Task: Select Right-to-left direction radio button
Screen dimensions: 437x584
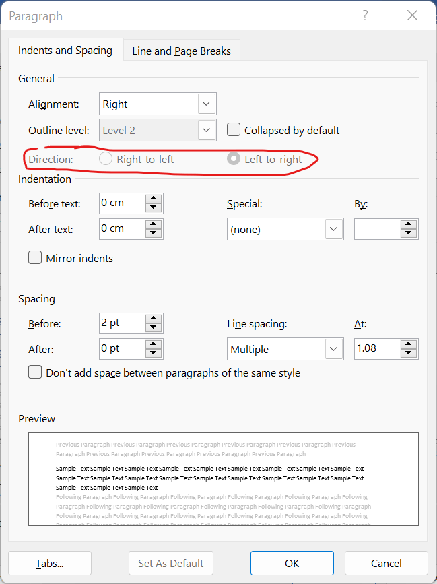Action: [x=106, y=159]
